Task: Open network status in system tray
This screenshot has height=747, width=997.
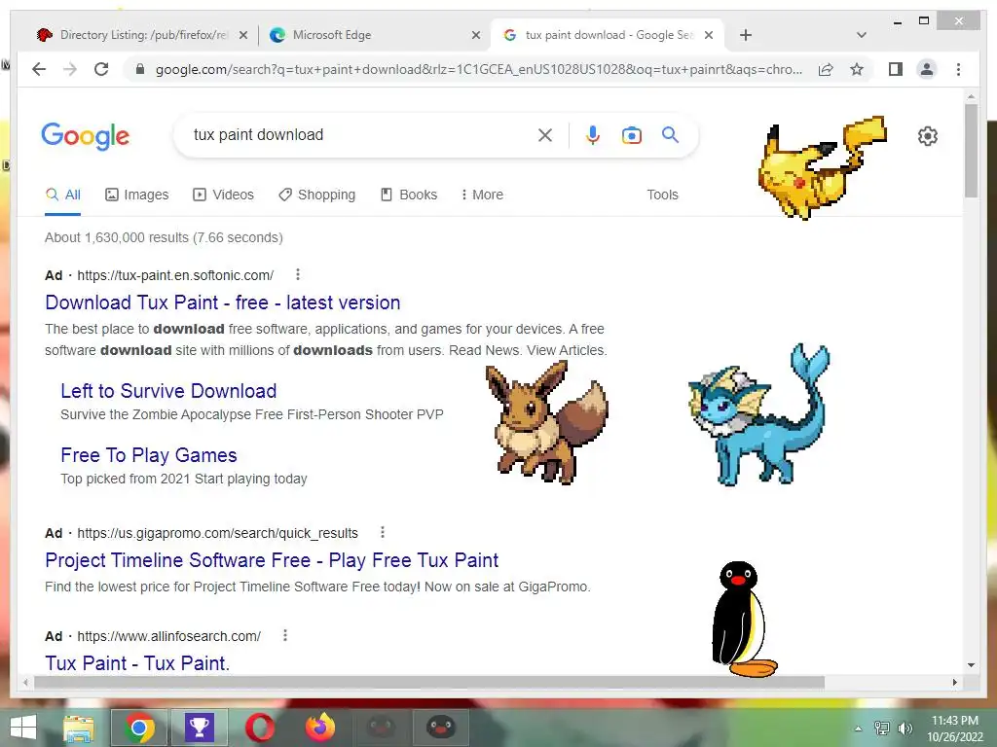Action: coord(882,729)
